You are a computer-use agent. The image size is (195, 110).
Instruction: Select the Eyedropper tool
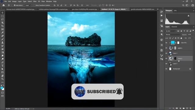coord(2,33)
